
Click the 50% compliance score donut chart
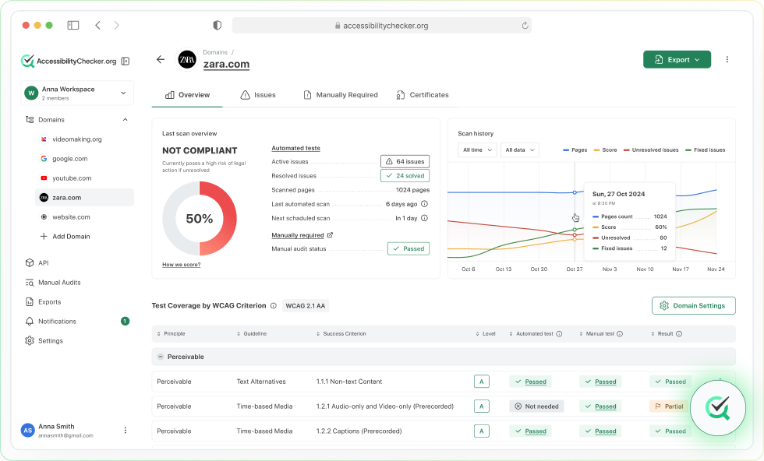200,219
